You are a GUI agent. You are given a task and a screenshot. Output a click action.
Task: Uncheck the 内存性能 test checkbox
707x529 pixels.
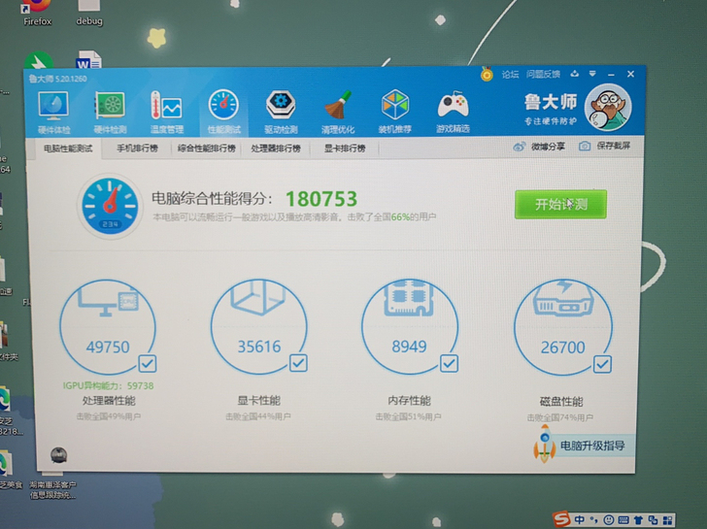tap(449, 363)
